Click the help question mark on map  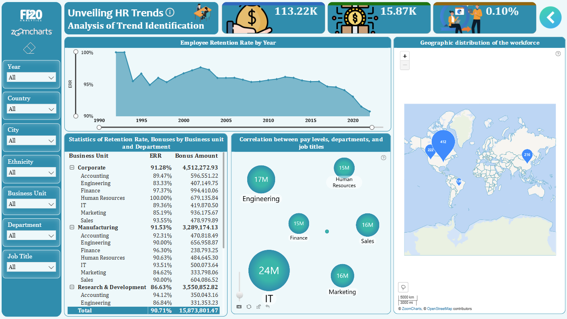558,54
